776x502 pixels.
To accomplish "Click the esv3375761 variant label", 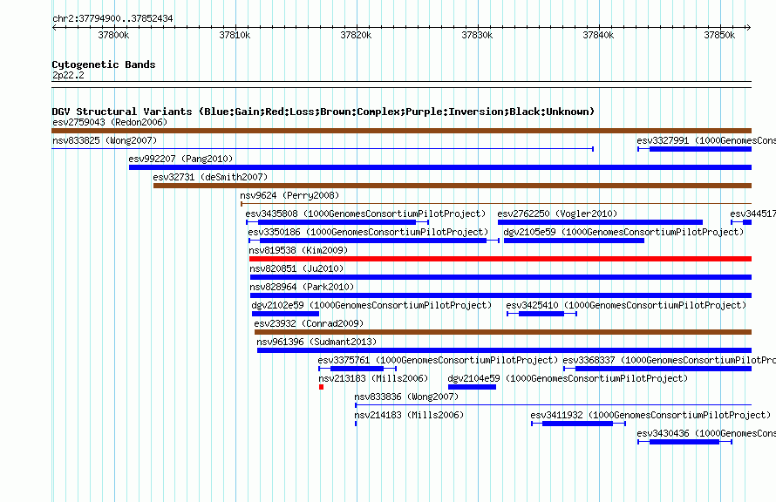I will click(438, 360).
